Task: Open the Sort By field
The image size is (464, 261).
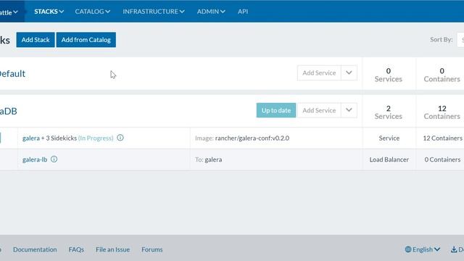Action: click(x=461, y=40)
